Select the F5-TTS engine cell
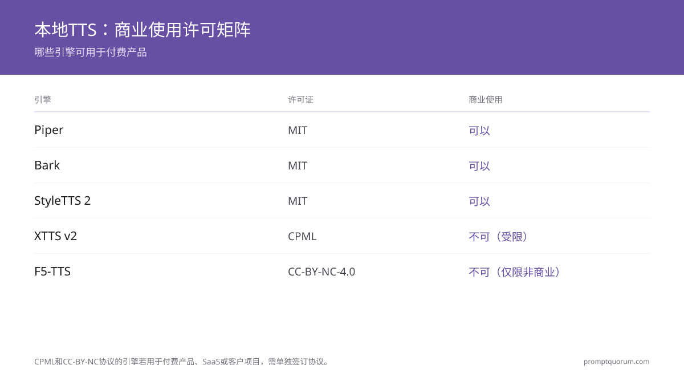 [x=52, y=271]
